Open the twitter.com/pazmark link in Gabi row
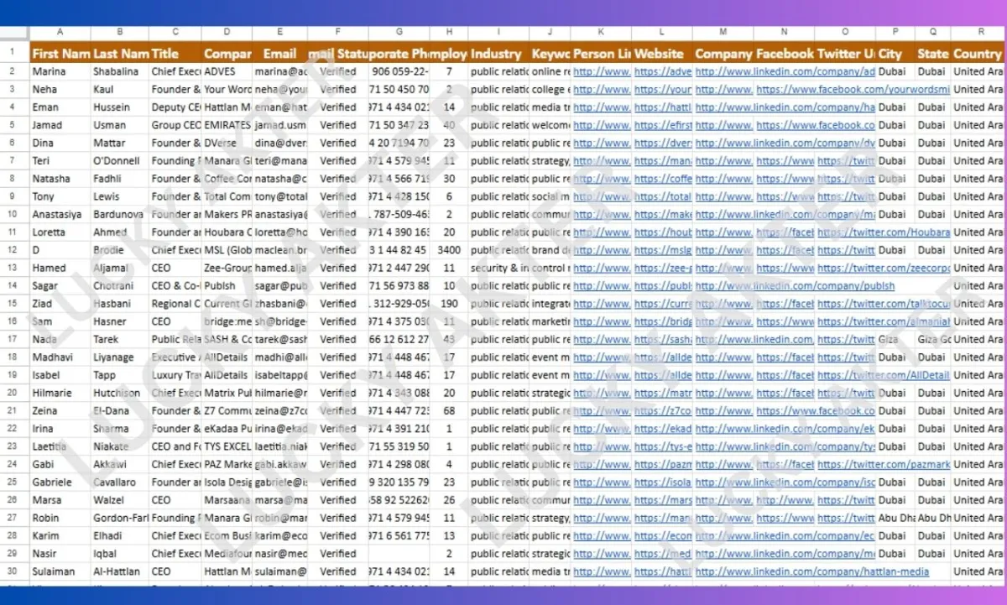1007x605 pixels. pos(884,464)
